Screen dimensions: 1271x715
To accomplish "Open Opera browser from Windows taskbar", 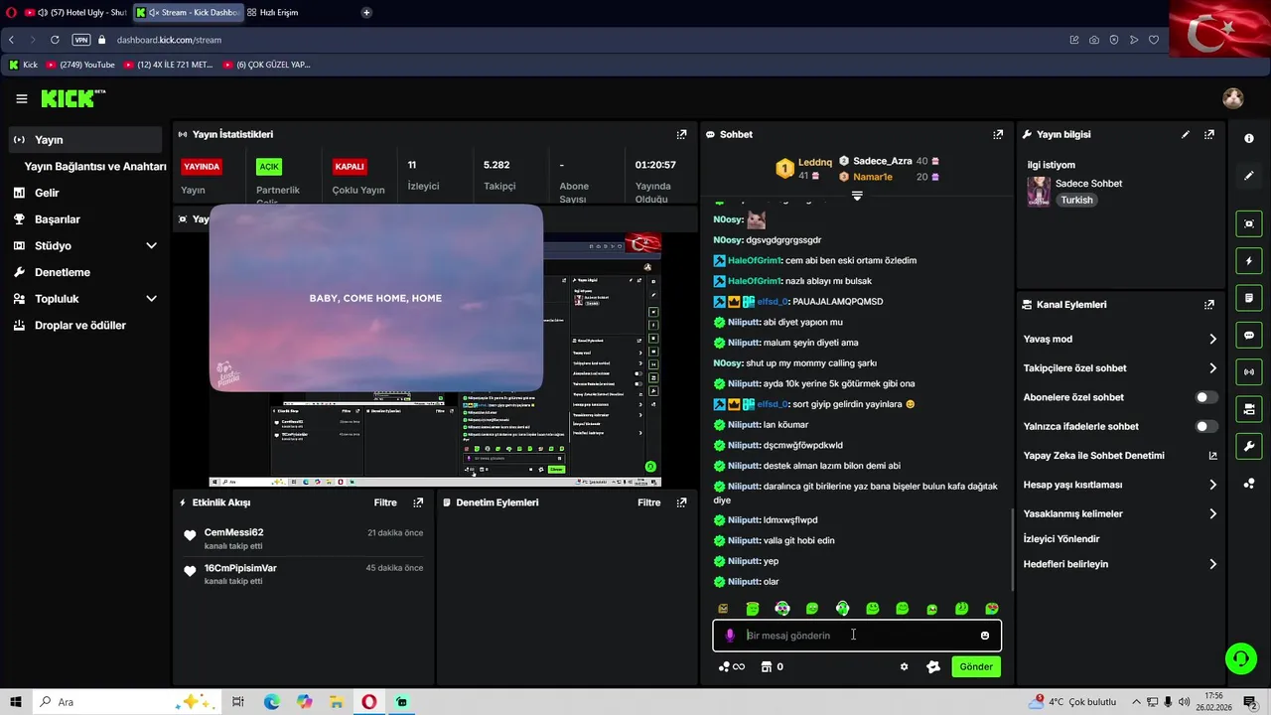I will (368, 702).
